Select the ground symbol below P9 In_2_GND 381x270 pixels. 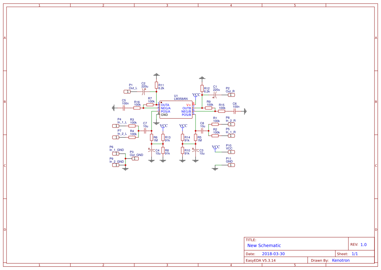(125, 168)
